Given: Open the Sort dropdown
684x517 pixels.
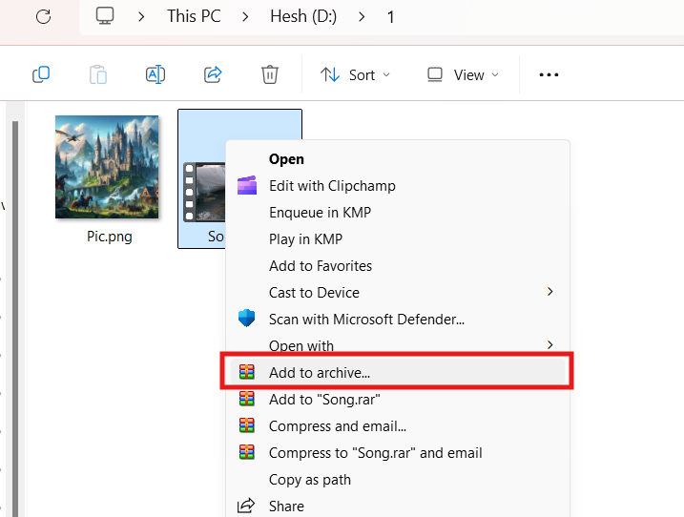Looking at the screenshot, I should tap(355, 74).
